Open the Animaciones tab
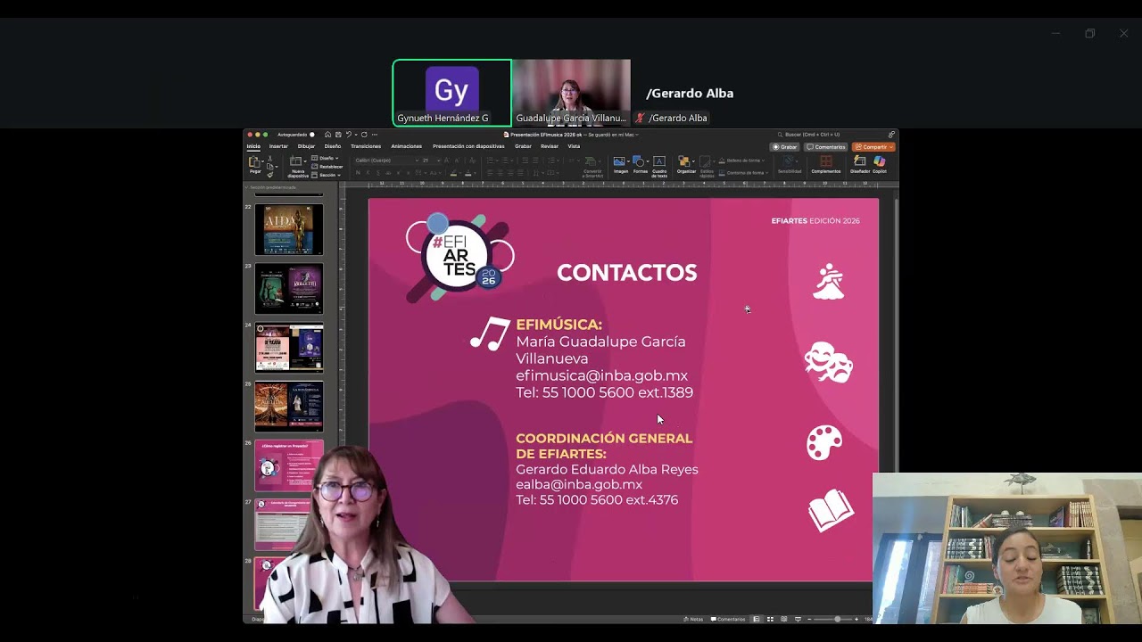Viewport: 1142px width, 642px height. click(406, 146)
